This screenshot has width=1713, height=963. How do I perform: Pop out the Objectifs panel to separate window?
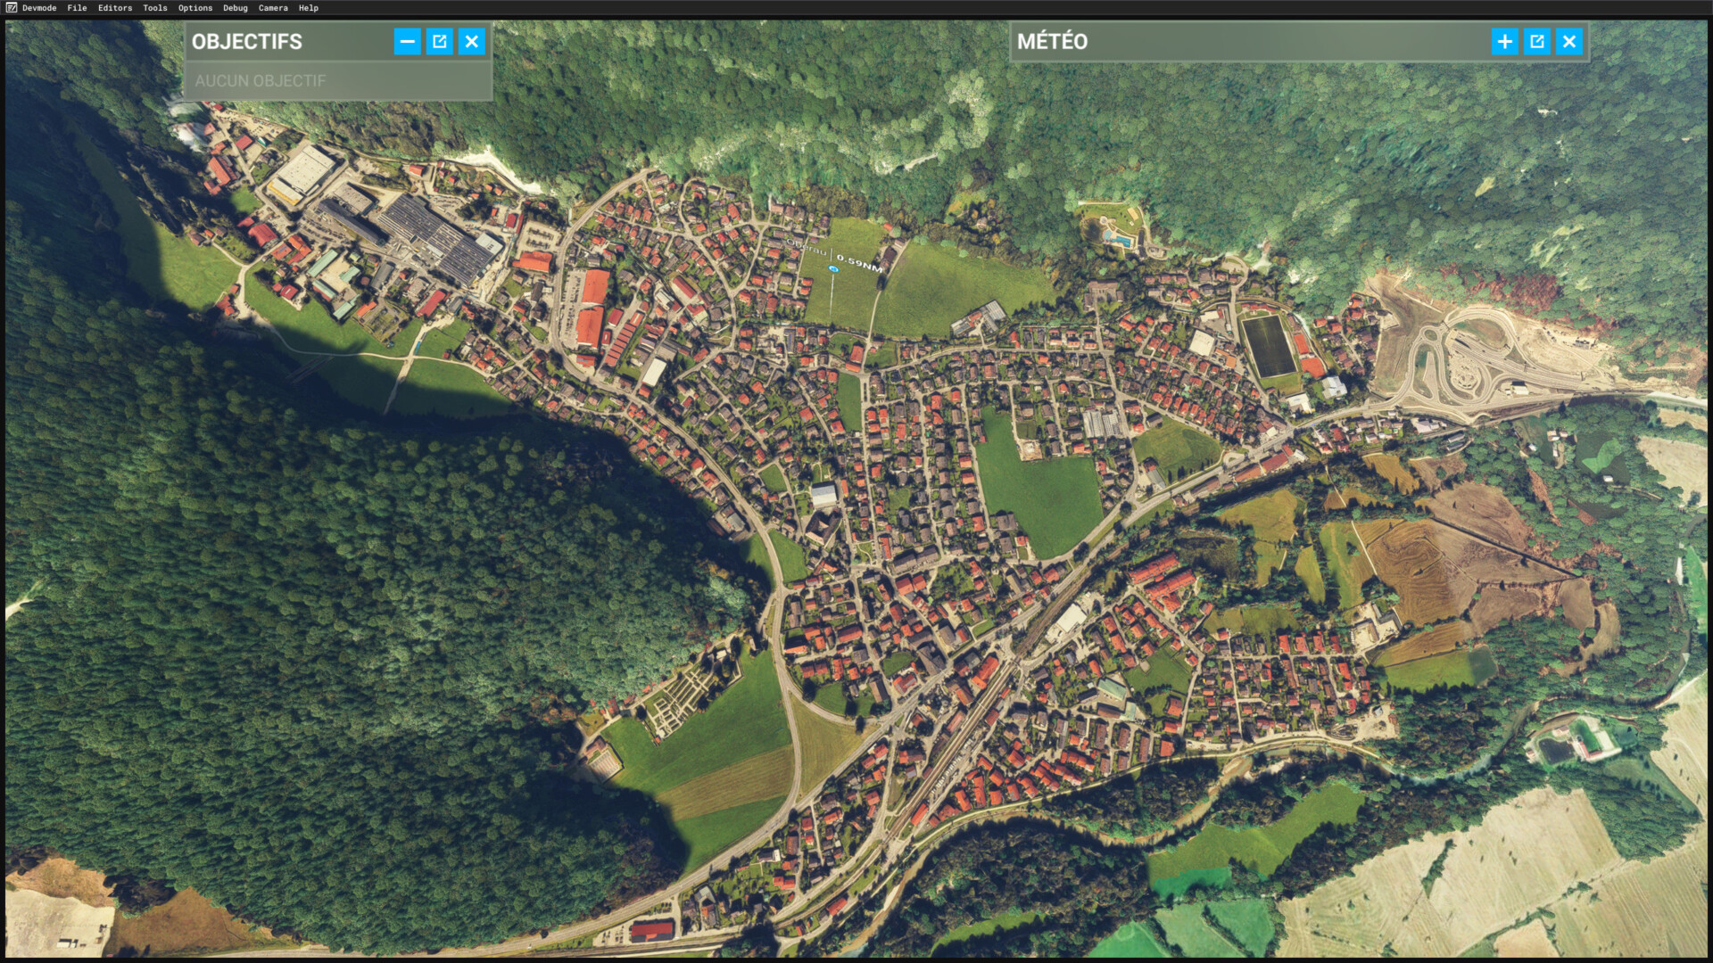tap(439, 41)
